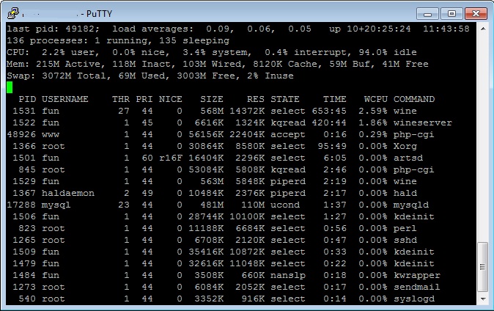Click the WCPU column header
The image size is (494, 311).
click(375, 99)
